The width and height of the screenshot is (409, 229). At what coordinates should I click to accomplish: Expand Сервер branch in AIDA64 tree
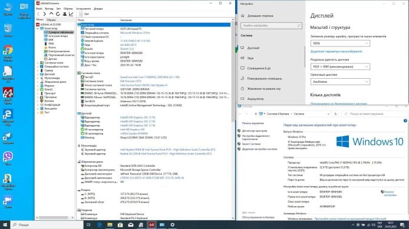tap(38, 70)
